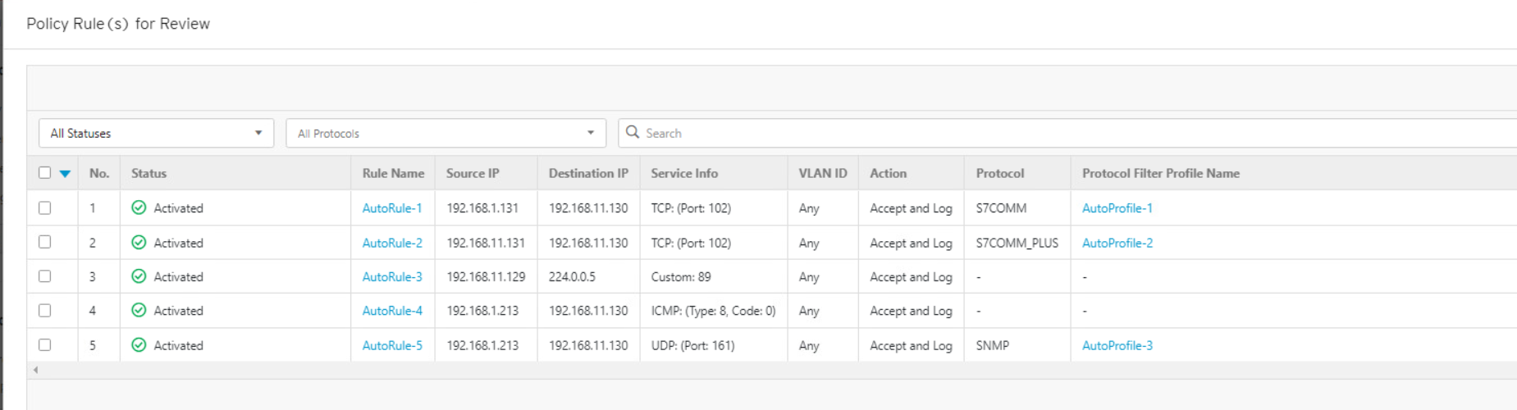This screenshot has height=410, width=1517.
Task: Open the All Statuses dropdown
Action: 156,133
